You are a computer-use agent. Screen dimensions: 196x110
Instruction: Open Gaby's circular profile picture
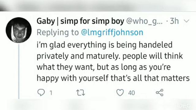tap(19, 30)
